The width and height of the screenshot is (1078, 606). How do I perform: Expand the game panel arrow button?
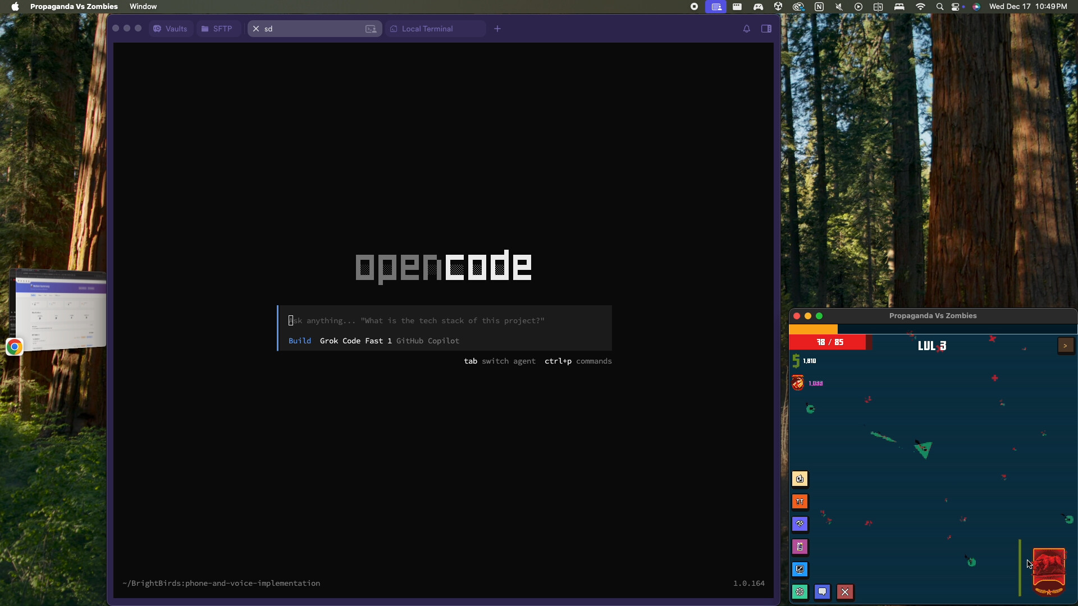coord(1065,346)
